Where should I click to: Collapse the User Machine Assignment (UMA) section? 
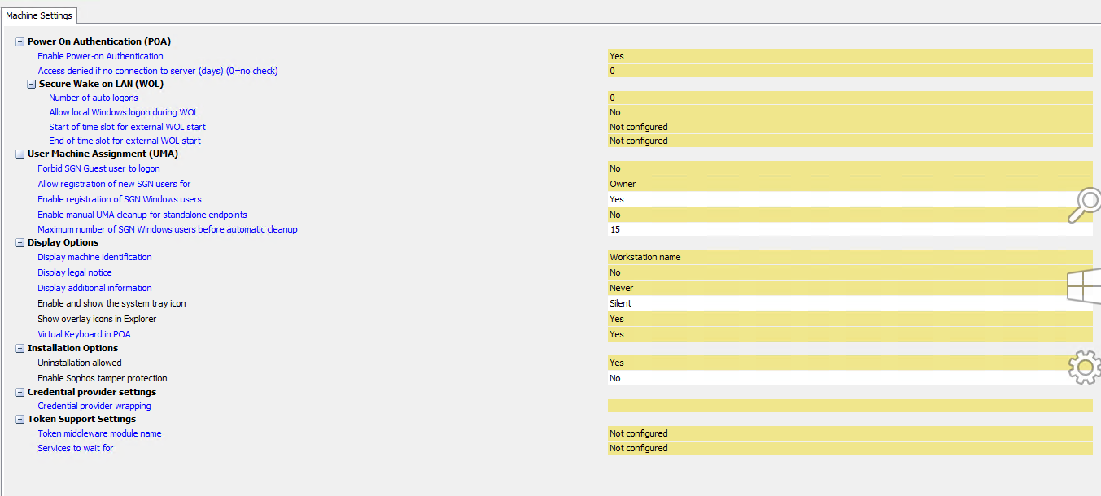[20, 154]
